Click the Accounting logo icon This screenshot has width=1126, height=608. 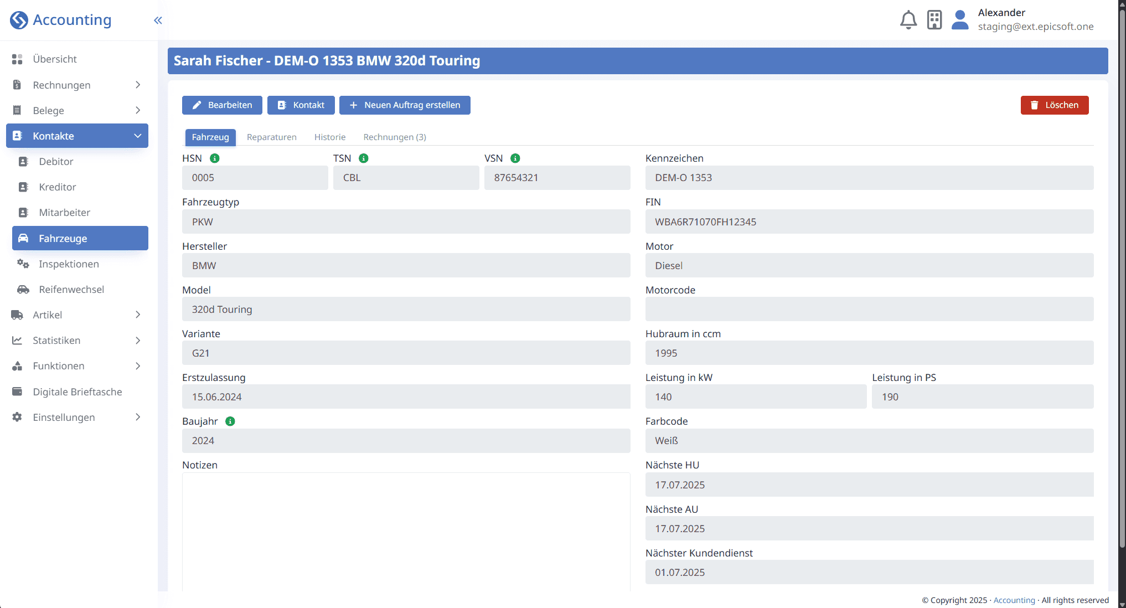19,20
